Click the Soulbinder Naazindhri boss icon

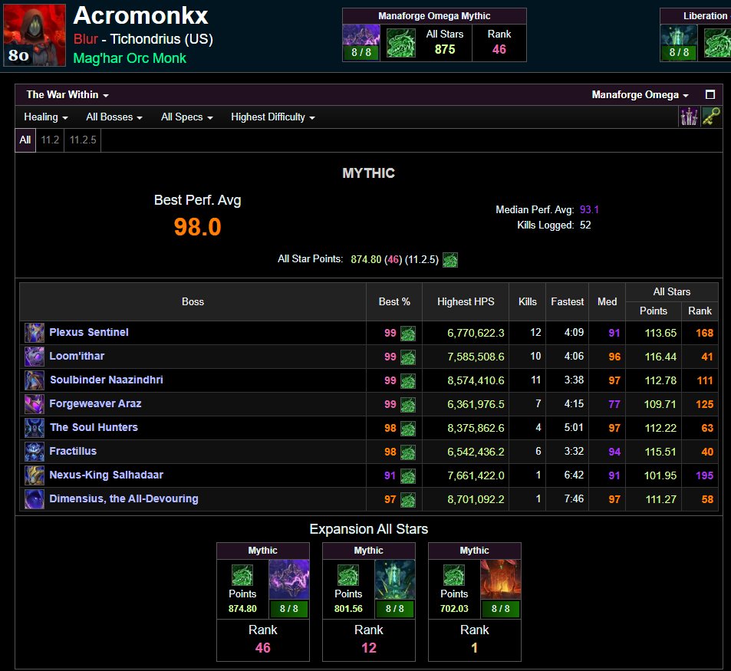tap(35, 380)
